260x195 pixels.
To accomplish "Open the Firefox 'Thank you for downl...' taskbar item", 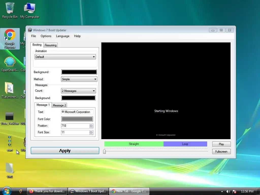I will point(47,191).
